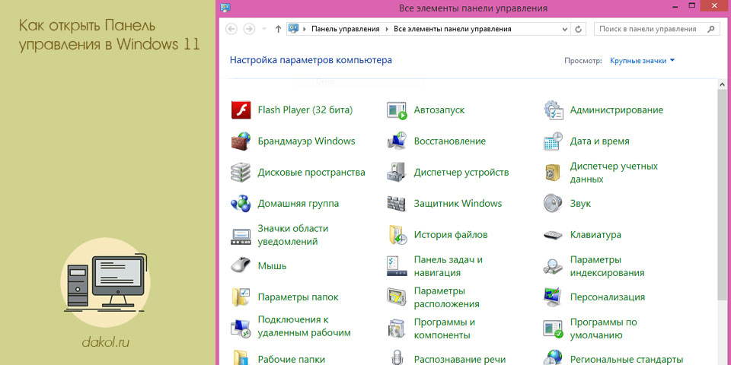Select Все элементы панели управления breadcrumb
Screen dimensions: 731x365
click(452, 29)
